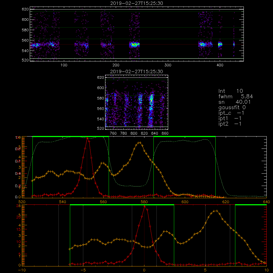
Task: Click y-axis label 580 on middle spectrogram
Action: 100,98
